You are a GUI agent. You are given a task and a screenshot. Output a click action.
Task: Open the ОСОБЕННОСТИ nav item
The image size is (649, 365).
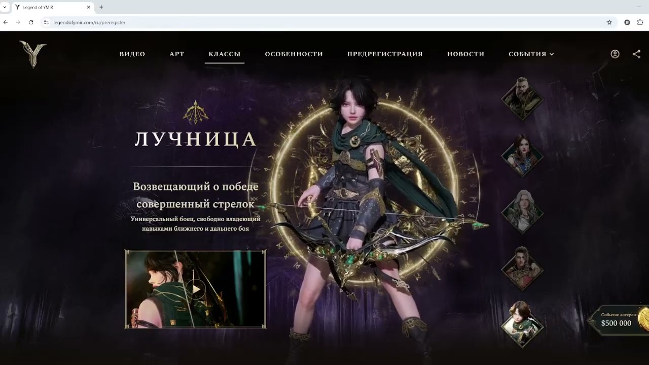(294, 54)
